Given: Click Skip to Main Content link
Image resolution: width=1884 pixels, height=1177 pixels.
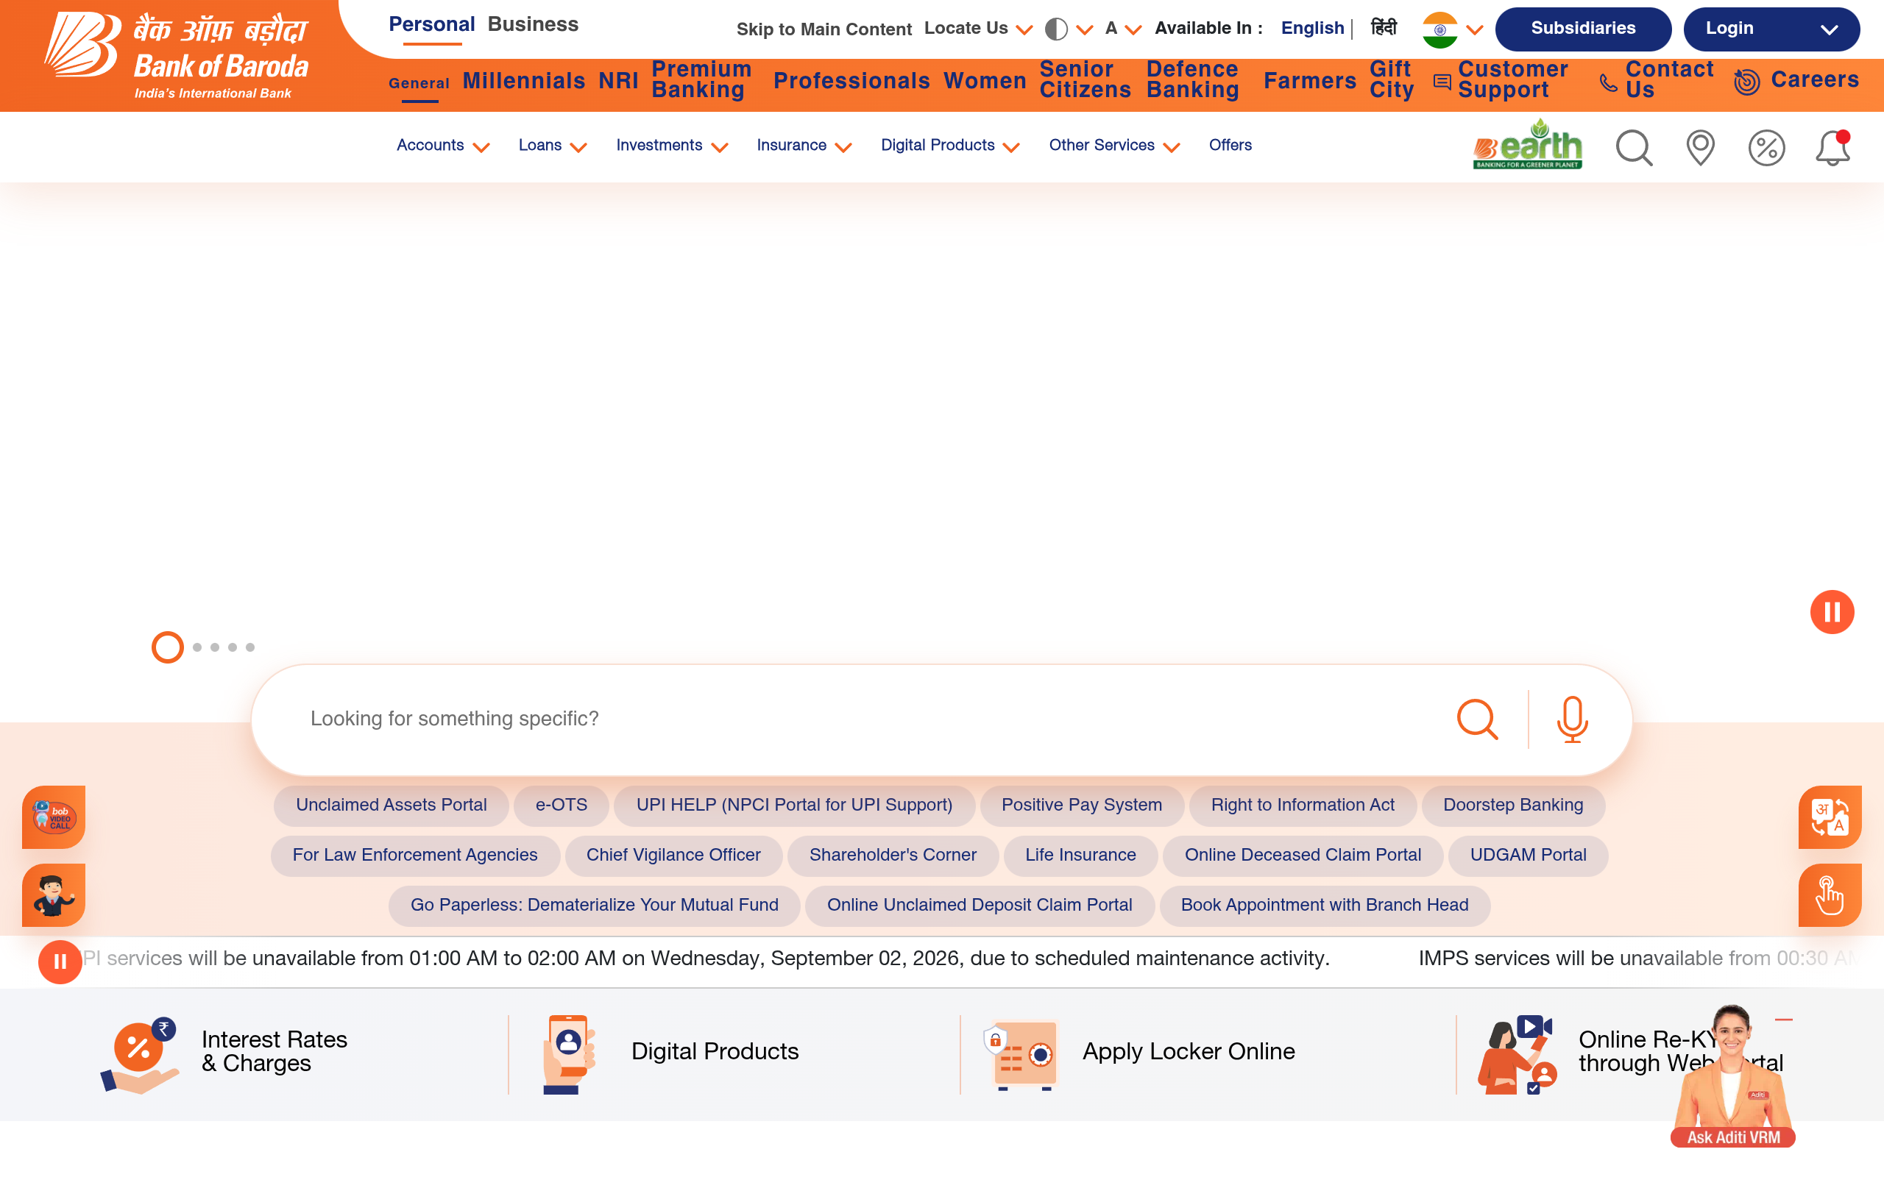Looking at the screenshot, I should coord(824,29).
